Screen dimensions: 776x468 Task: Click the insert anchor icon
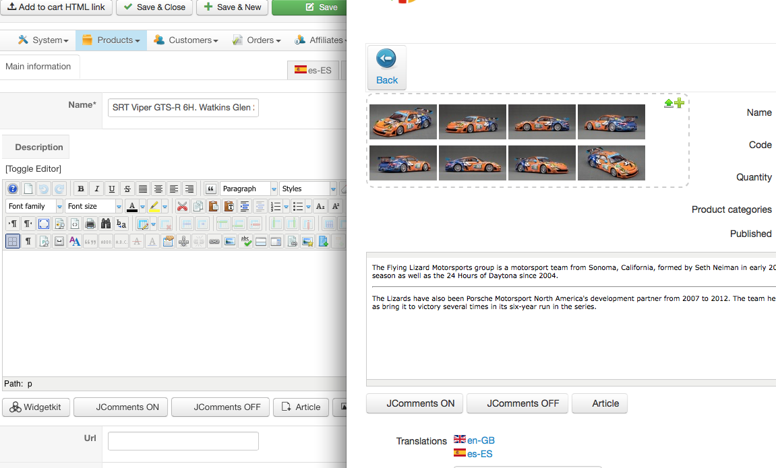click(183, 241)
